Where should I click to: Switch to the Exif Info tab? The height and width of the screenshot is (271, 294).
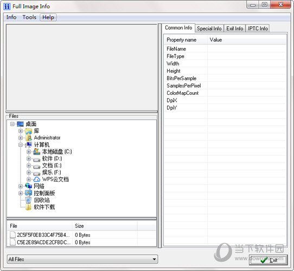pos(234,29)
